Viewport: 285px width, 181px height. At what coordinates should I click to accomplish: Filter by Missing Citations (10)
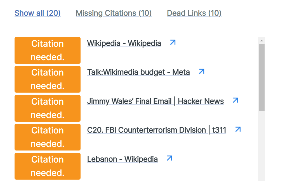114,13
